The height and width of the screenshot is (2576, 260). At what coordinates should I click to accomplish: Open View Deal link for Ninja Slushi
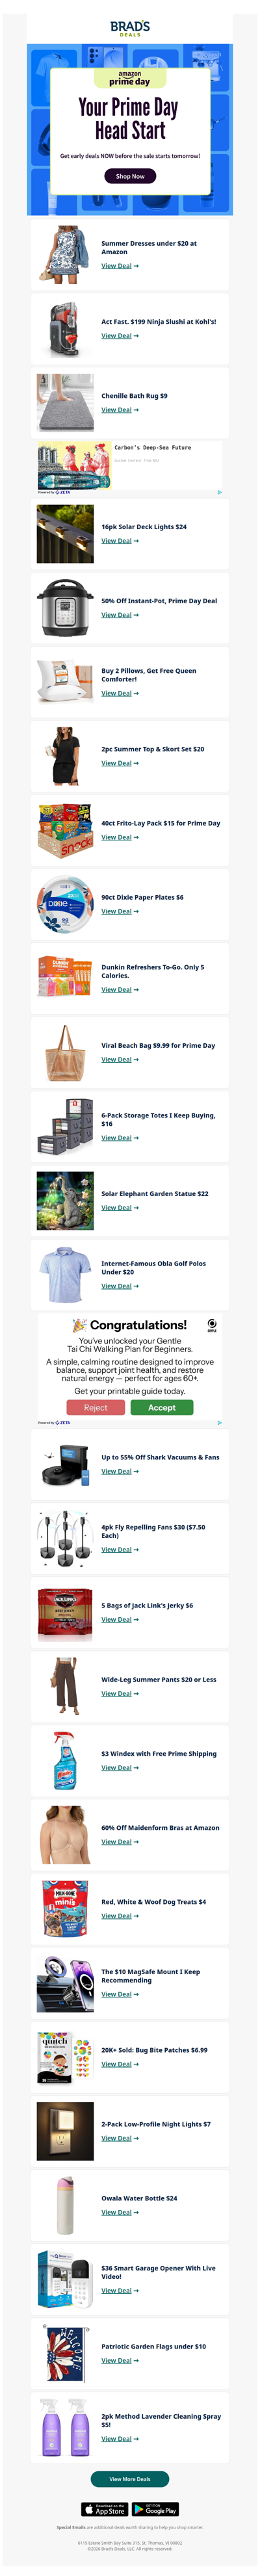[120, 336]
